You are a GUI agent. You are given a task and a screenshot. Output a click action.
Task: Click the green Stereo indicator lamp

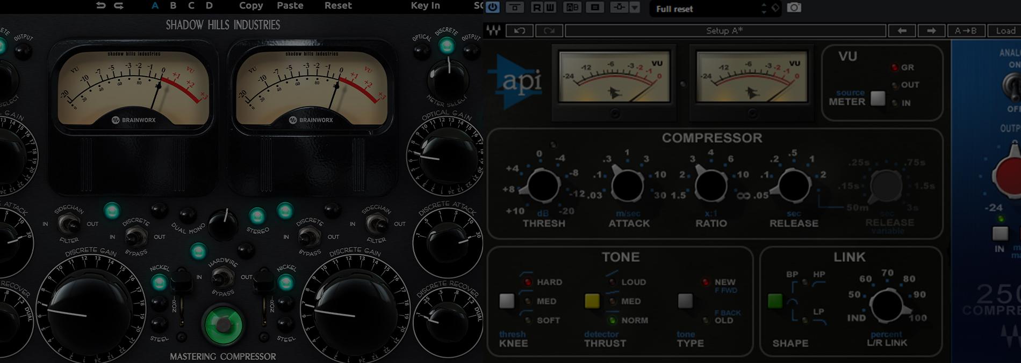tap(257, 216)
